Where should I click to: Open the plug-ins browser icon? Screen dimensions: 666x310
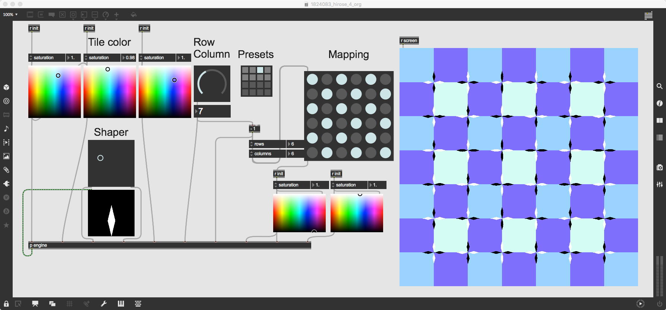click(x=6, y=183)
